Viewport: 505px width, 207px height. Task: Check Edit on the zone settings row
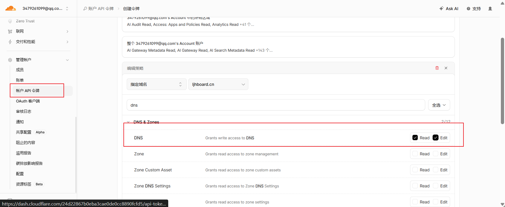coord(436,202)
